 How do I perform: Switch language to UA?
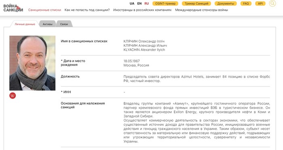pyautogui.click(x=132, y=3)
